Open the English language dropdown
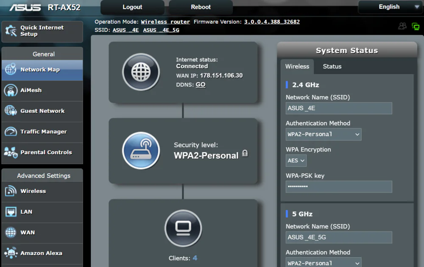The height and width of the screenshot is (267, 424). pos(390,7)
